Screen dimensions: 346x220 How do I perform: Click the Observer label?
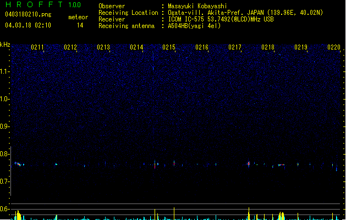click(112, 6)
